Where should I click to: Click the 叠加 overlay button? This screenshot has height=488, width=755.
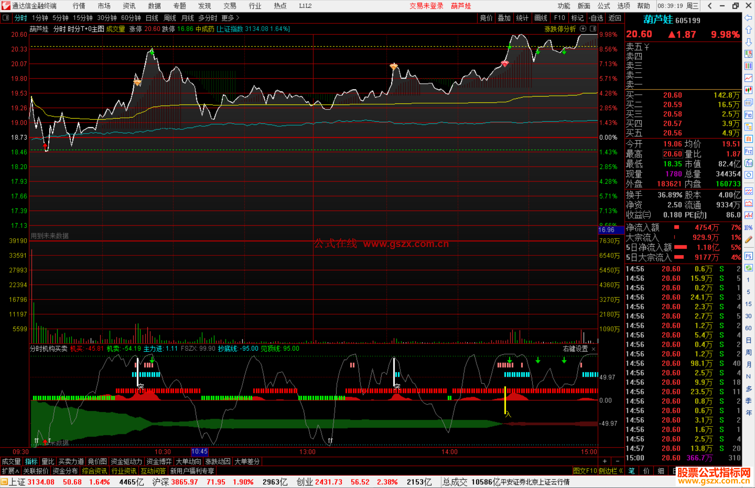504,18
